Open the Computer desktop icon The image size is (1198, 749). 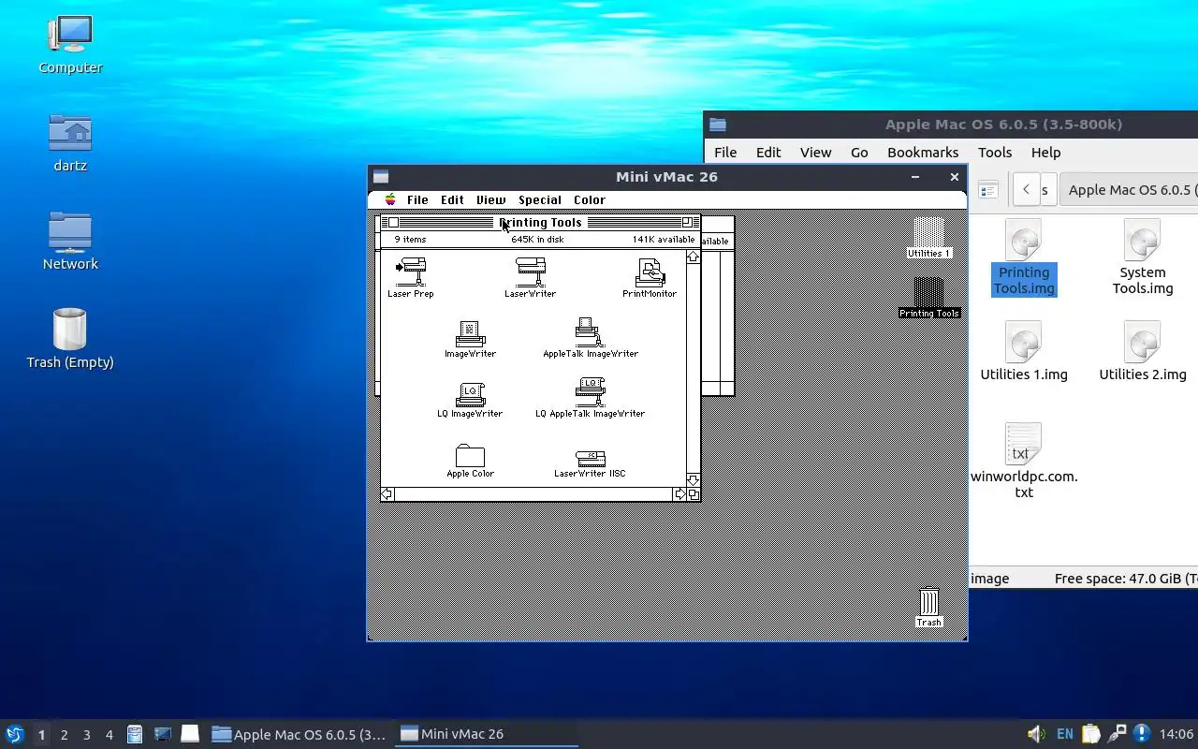tap(70, 44)
